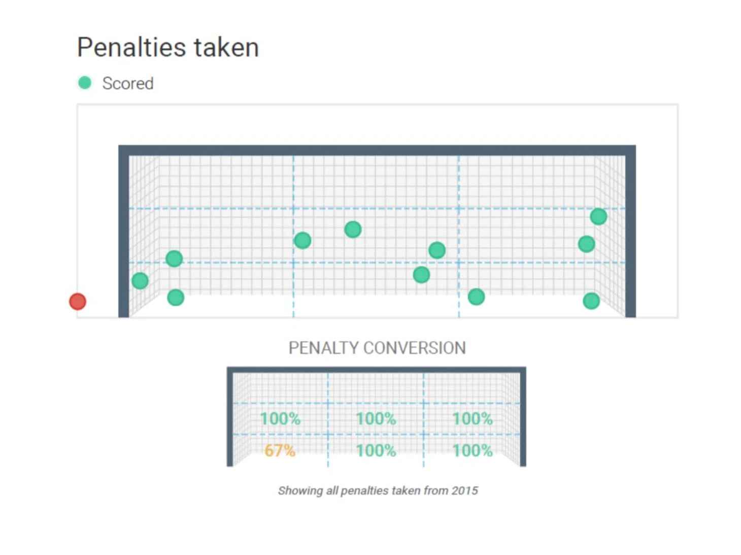Select the highest green dot in center zone

click(x=353, y=230)
